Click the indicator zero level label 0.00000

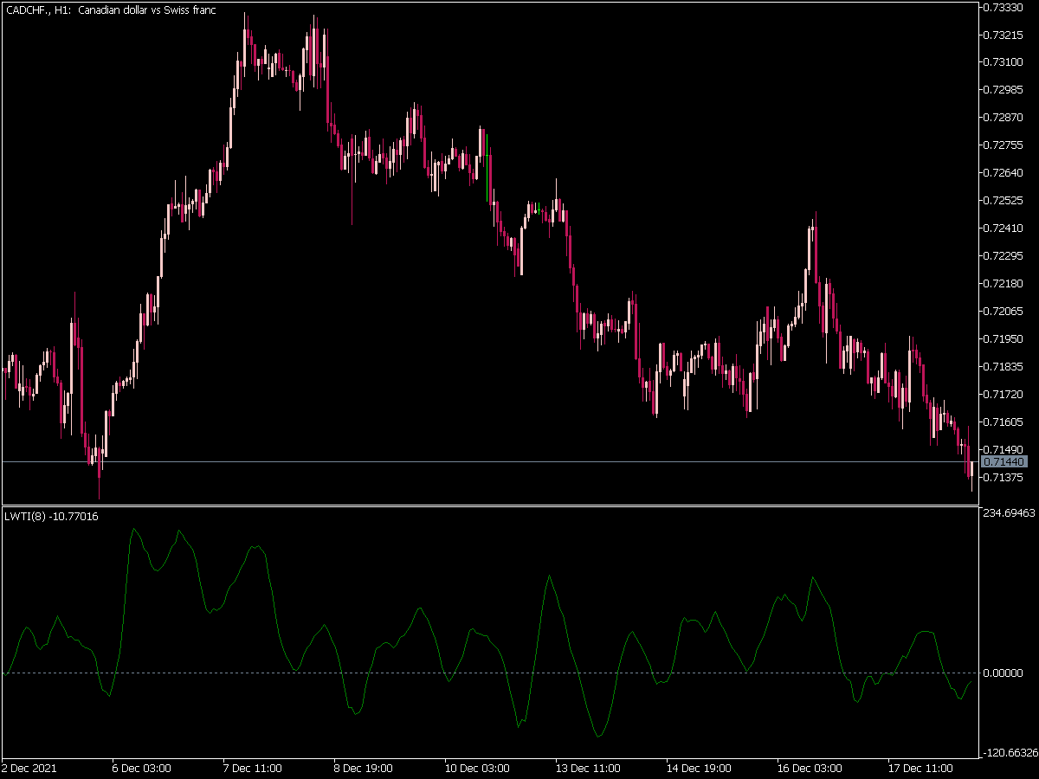(1004, 673)
